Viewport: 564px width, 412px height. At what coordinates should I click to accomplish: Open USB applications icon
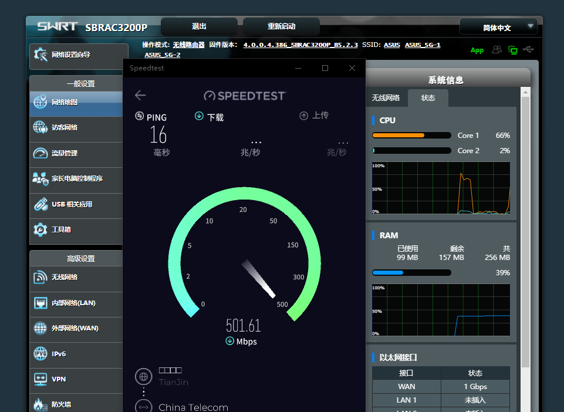point(40,204)
